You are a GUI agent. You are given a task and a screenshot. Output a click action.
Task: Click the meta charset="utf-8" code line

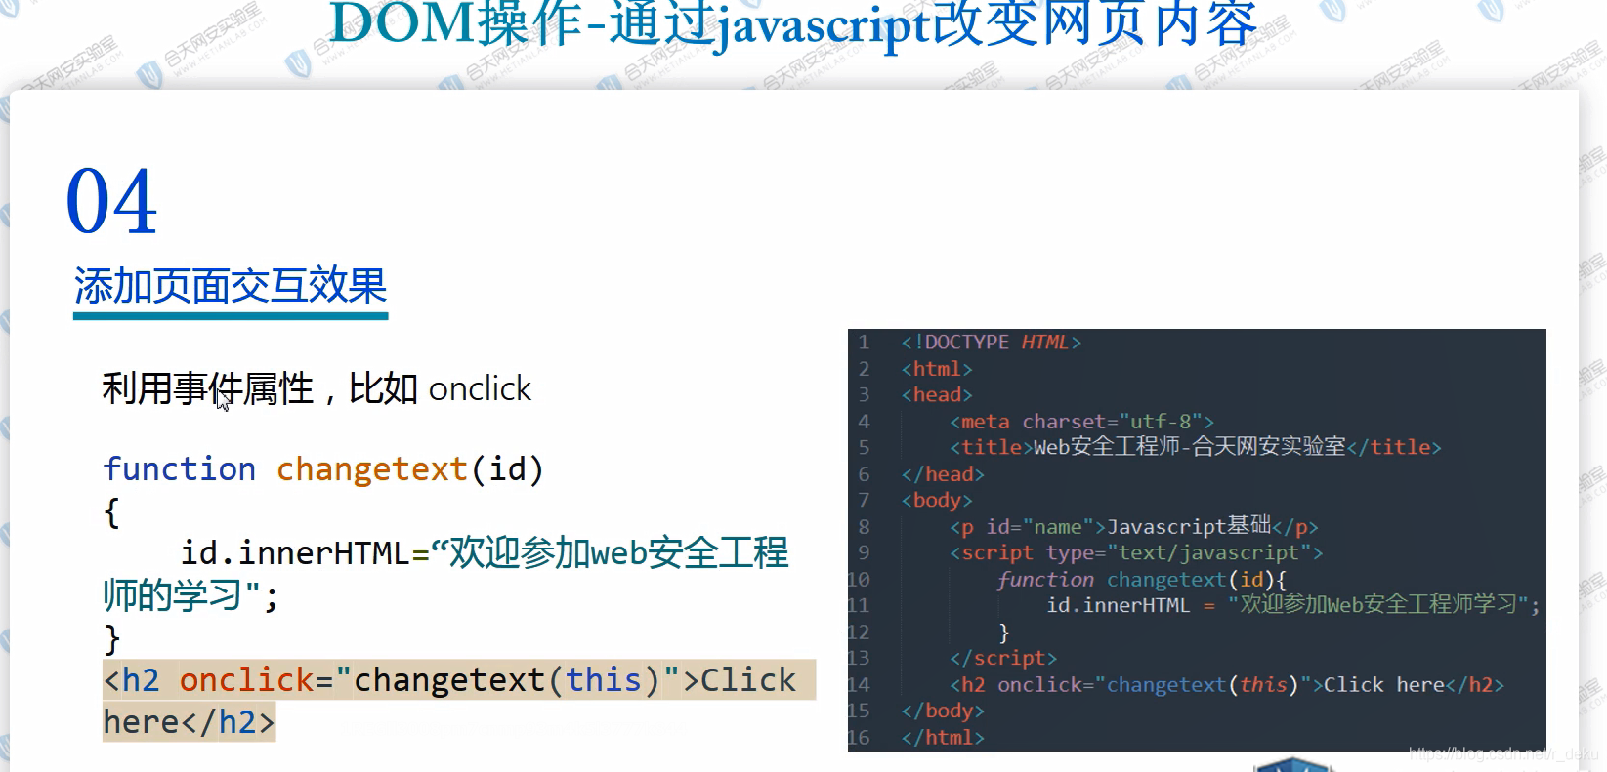click(x=1081, y=422)
